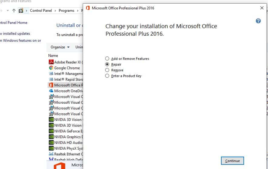Image resolution: width=268 pixels, height=169 pixels.
Task: Click Microsoft OneDrive cloud icon
Action: click(x=51, y=91)
